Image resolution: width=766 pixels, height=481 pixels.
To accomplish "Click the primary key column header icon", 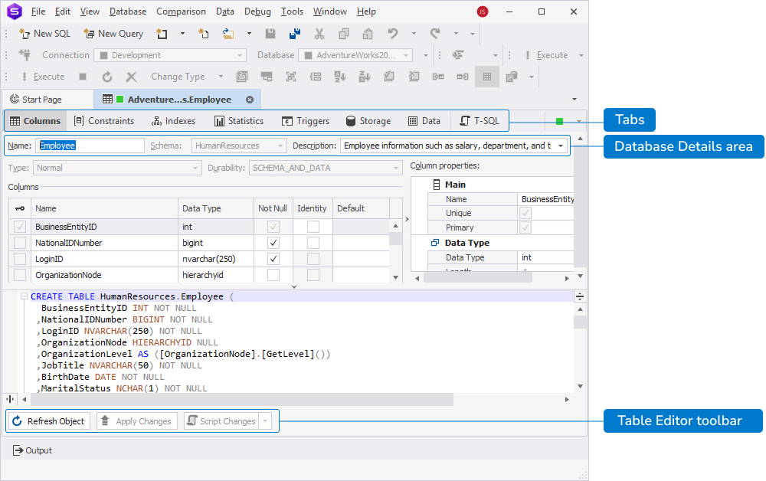I will pos(20,208).
